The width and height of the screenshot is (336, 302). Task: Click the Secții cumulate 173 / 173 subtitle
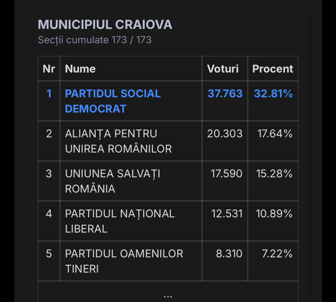(x=95, y=40)
